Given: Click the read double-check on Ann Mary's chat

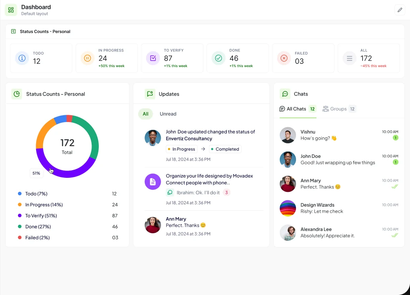Looking at the screenshot, I should pyautogui.click(x=395, y=187).
